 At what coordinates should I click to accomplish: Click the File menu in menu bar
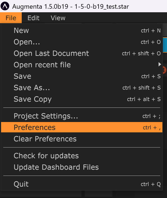pos(11,18)
